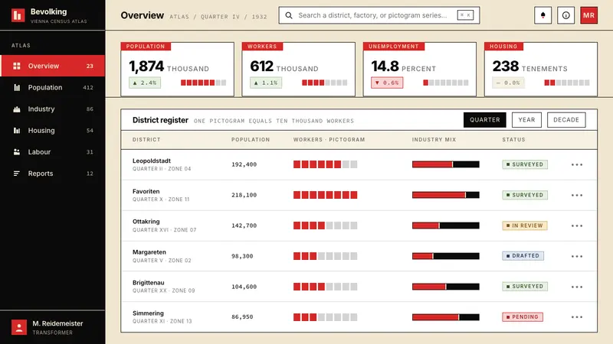The image size is (613, 344).
Task: Click the QUARTER IV breadcrumb
Action: tap(220, 17)
